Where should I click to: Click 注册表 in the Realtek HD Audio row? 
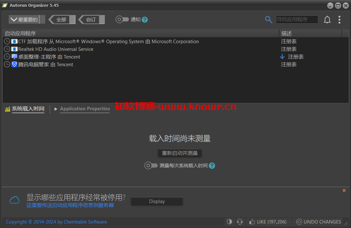[289, 49]
